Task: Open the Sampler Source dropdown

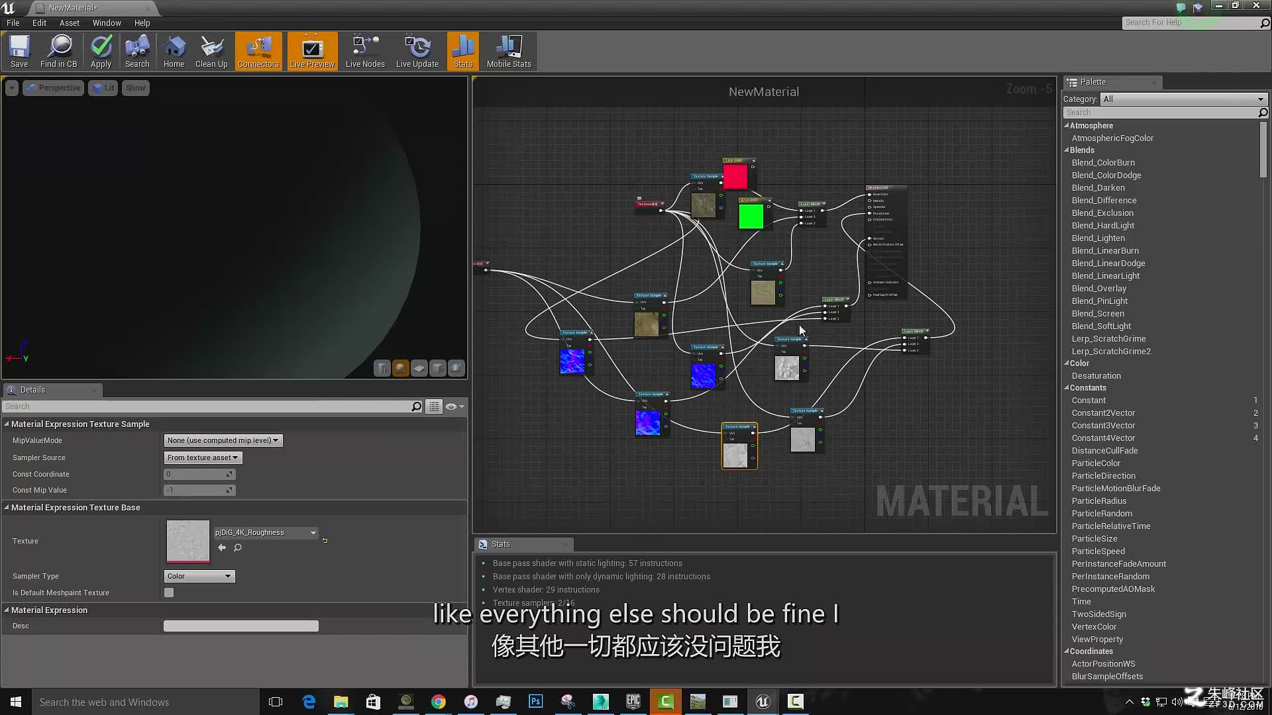Action: [203, 457]
